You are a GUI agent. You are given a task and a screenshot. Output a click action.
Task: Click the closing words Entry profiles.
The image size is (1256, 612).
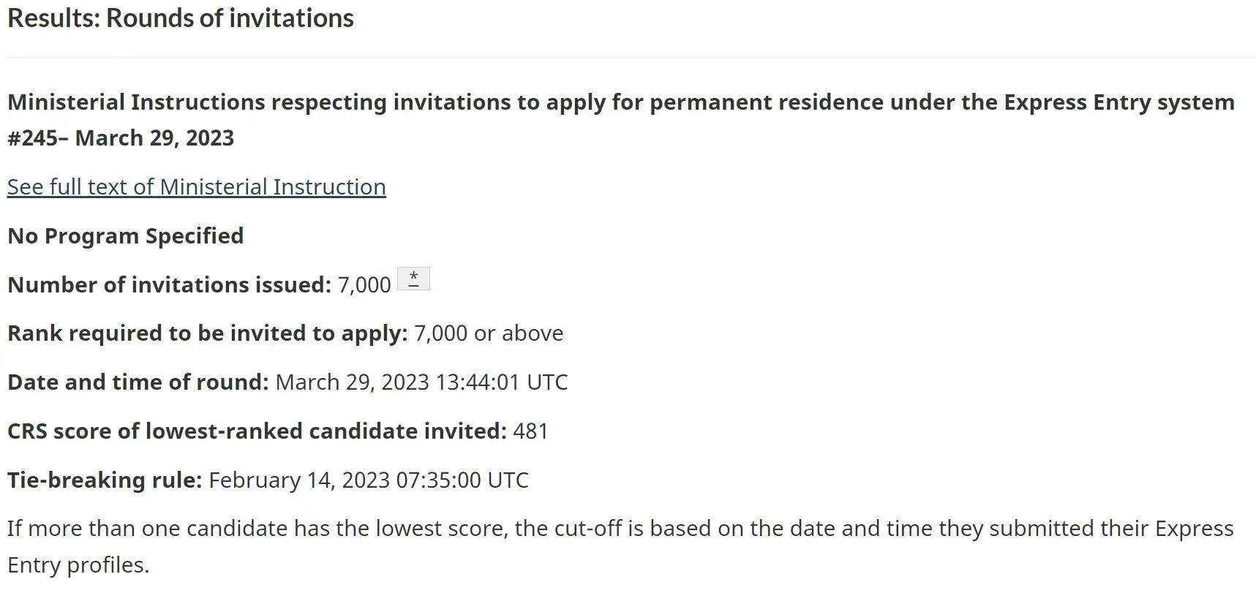[78, 565]
